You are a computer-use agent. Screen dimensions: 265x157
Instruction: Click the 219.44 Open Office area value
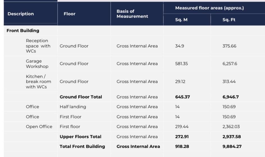(182, 127)
